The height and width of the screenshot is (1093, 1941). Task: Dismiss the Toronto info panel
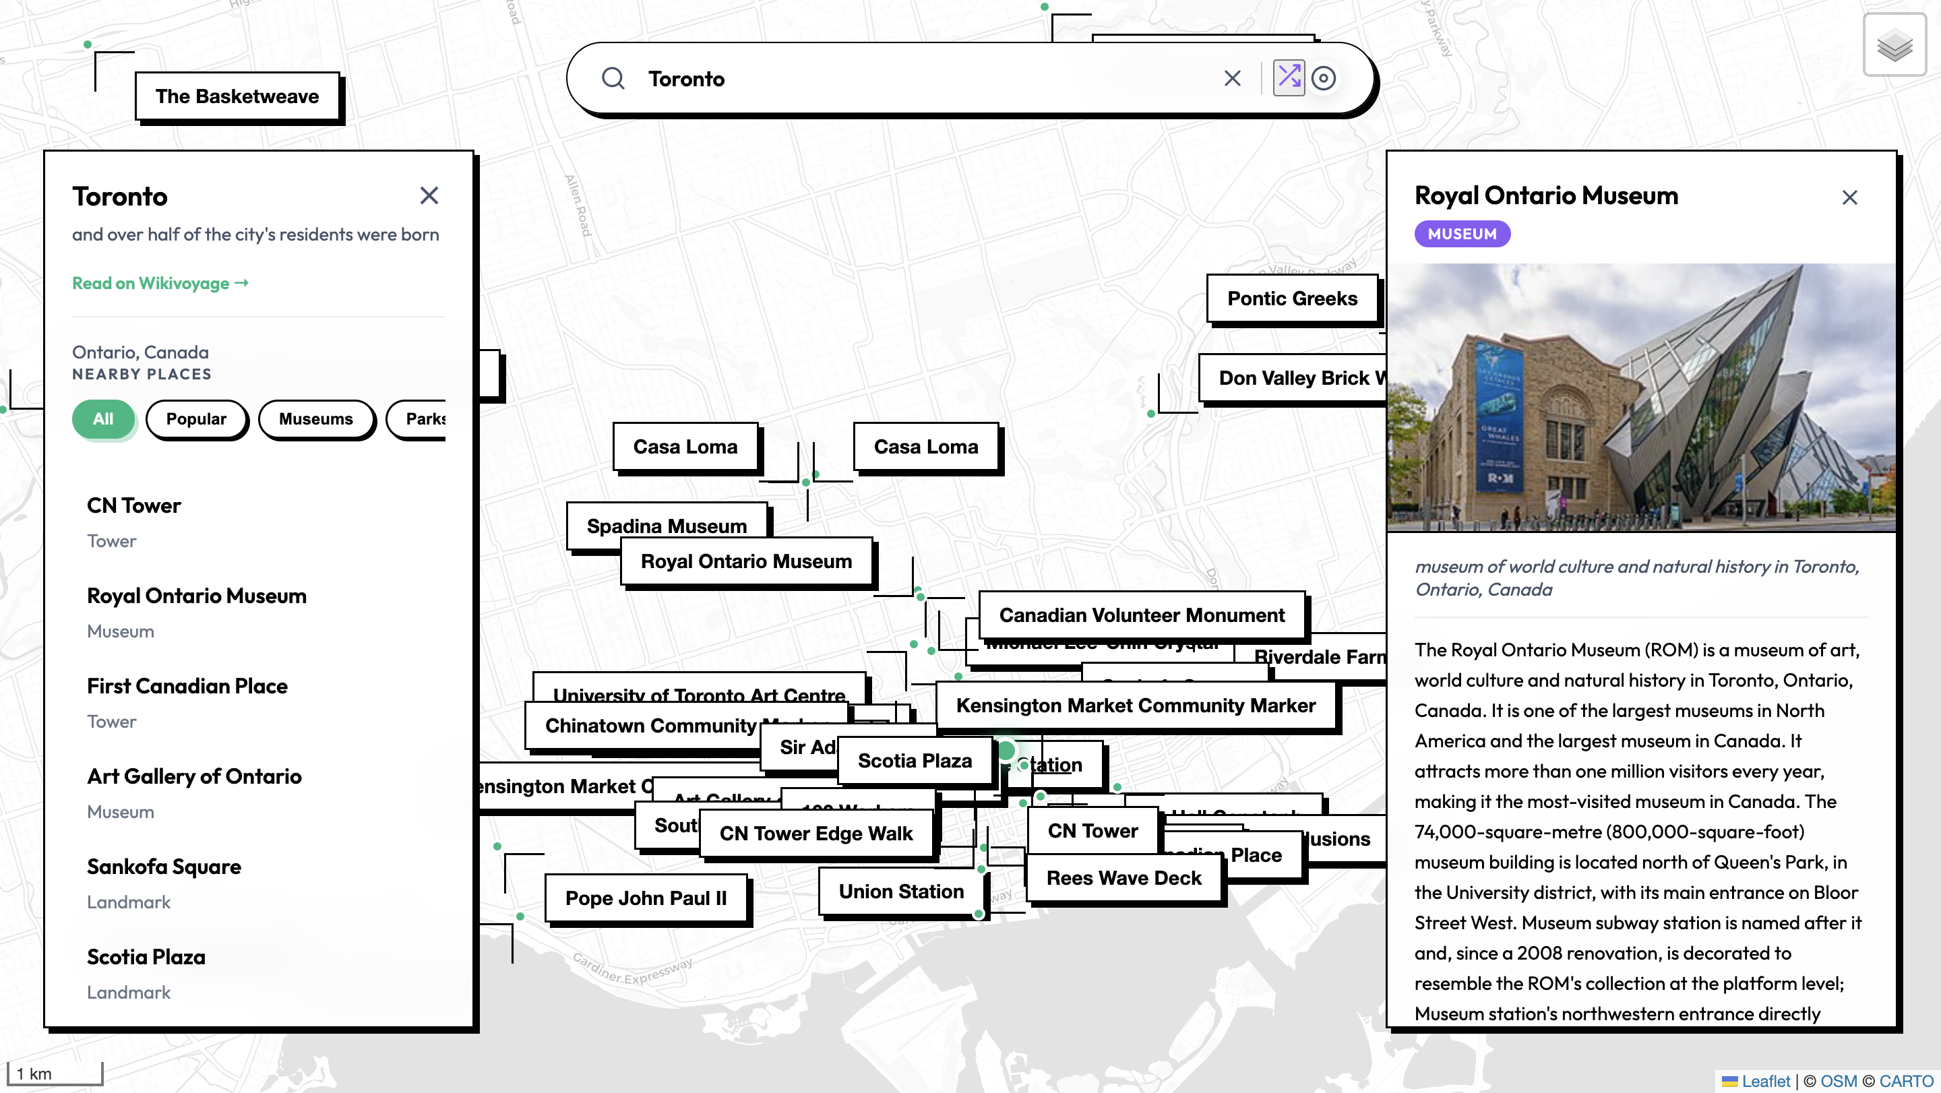[429, 195]
